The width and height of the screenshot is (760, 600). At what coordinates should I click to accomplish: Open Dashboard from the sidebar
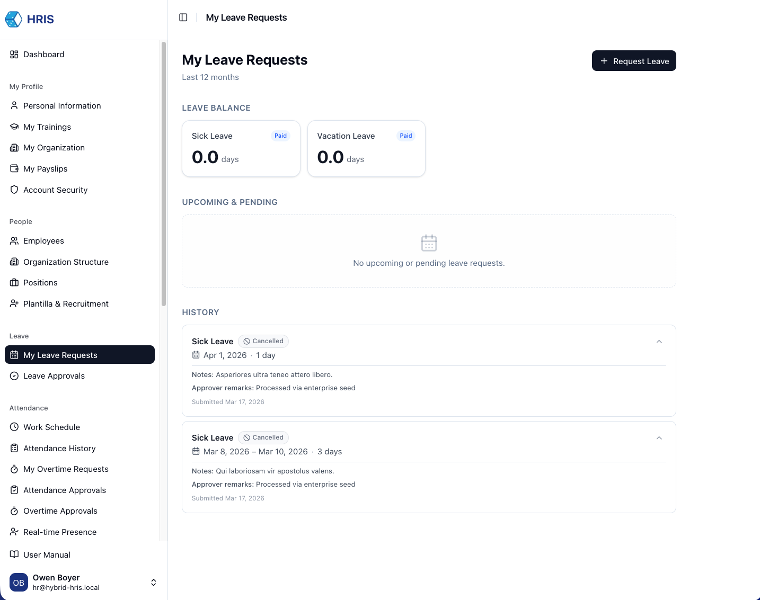point(43,55)
